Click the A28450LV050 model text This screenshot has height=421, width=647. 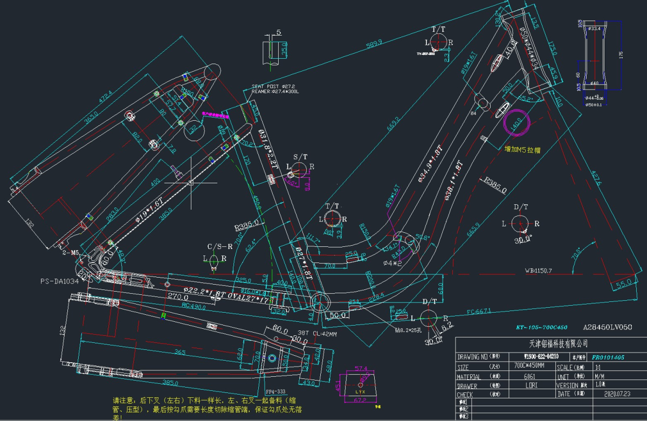pyautogui.click(x=607, y=327)
